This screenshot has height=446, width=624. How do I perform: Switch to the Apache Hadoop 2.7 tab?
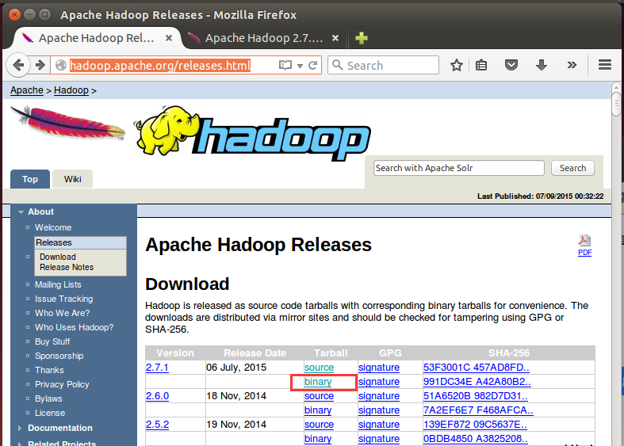[x=264, y=38]
